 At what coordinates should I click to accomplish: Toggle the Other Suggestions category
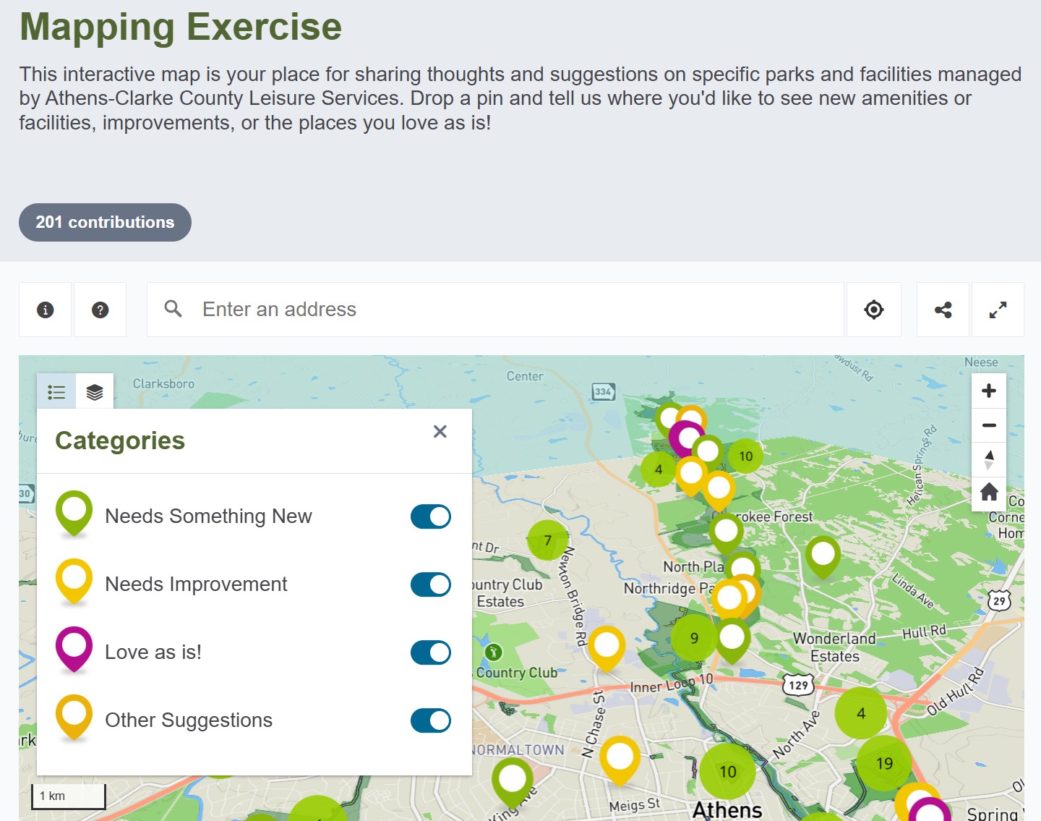pos(430,720)
